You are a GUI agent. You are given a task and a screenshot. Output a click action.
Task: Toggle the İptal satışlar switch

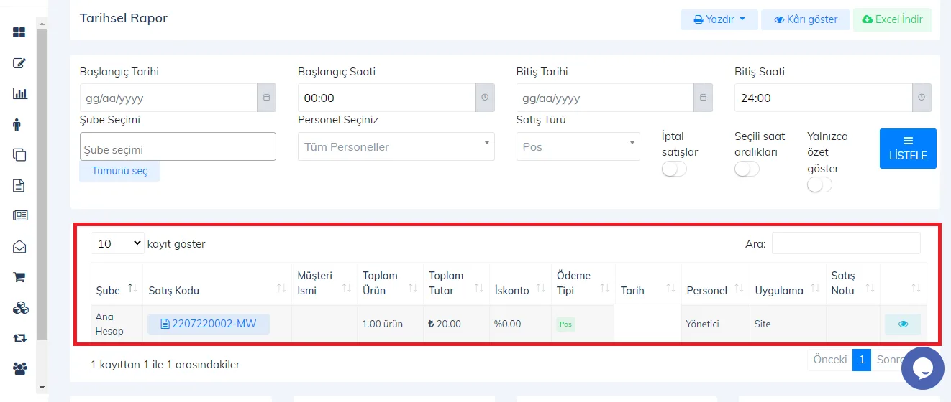[x=674, y=169]
